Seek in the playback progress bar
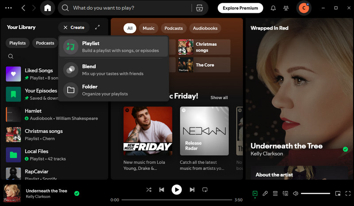The image size is (354, 206). coord(177,200)
